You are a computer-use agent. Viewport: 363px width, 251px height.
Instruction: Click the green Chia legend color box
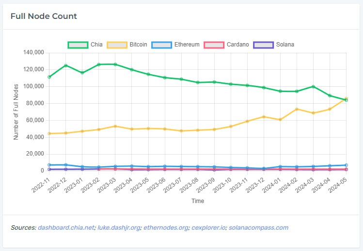point(78,45)
